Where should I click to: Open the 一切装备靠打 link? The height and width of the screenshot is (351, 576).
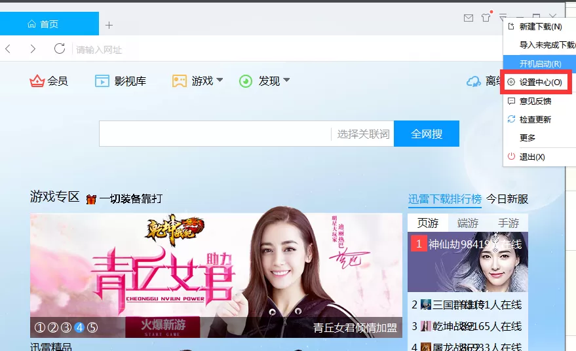click(x=131, y=198)
